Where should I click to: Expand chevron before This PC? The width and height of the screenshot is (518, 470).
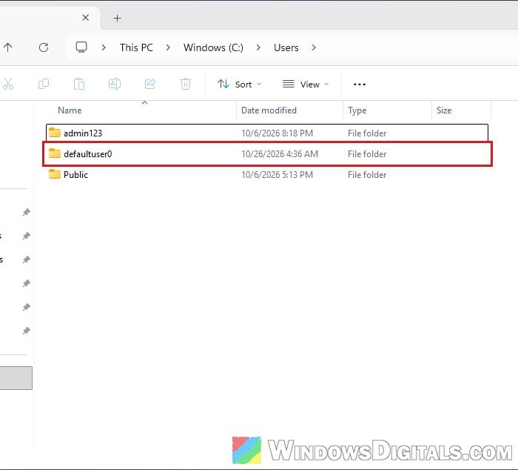click(104, 47)
